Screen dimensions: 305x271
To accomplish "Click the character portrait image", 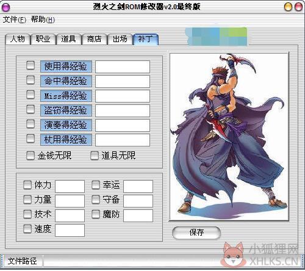I will coord(229,137).
